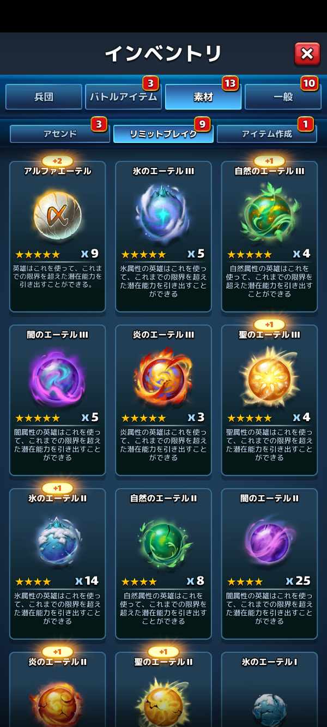Close the inventory with the red X
The width and height of the screenshot is (327, 727).
[307, 53]
